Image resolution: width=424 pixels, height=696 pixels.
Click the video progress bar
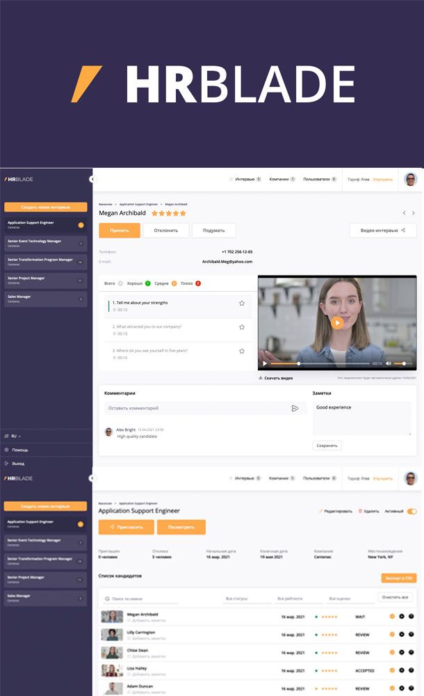pos(320,363)
